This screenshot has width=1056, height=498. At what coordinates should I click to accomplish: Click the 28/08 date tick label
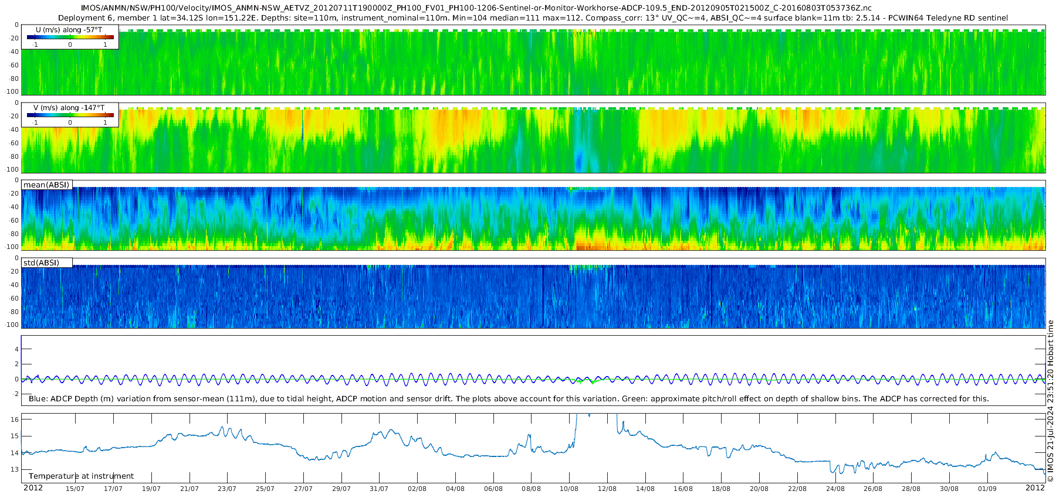(x=911, y=489)
